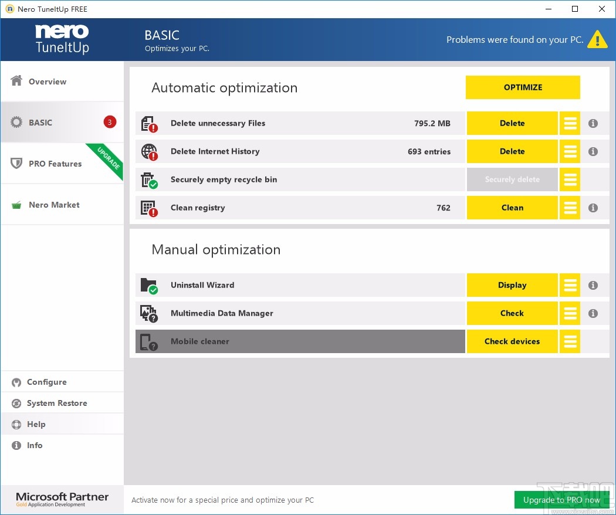Image resolution: width=616 pixels, height=515 pixels.
Task: Click the System Restore icon
Action: point(16,404)
